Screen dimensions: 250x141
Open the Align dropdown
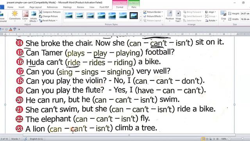pos(211,12)
